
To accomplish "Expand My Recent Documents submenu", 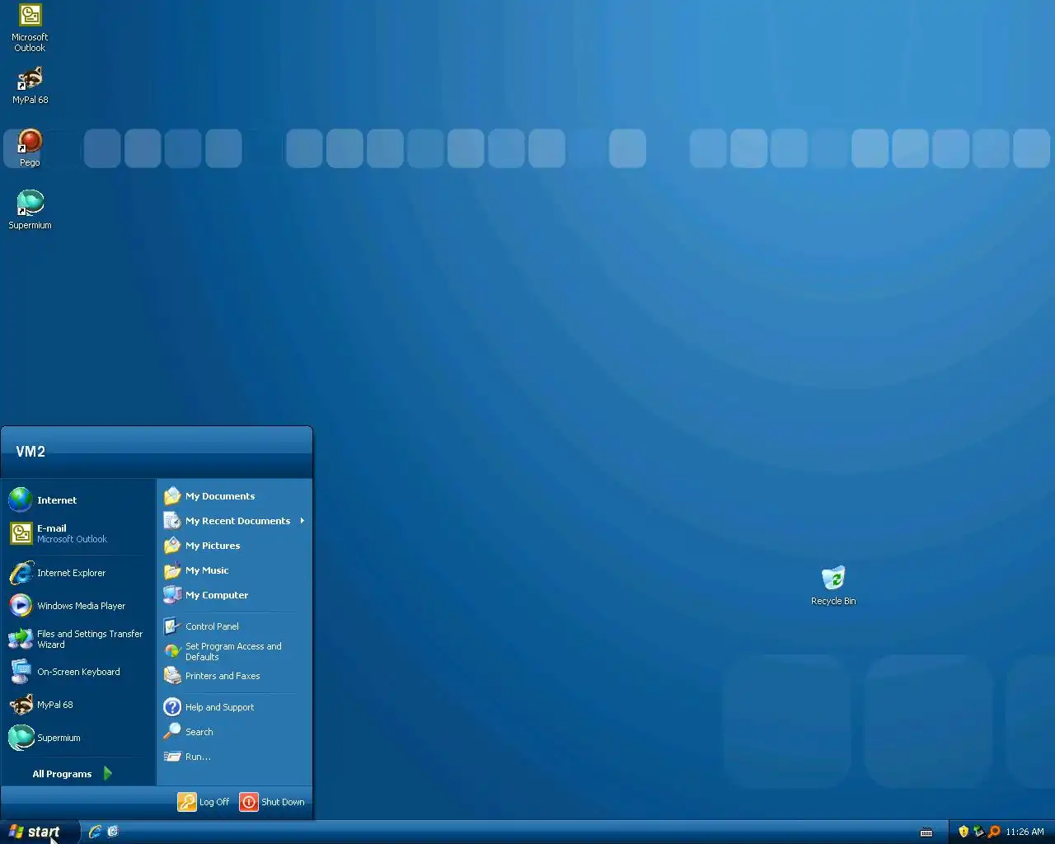I will (x=234, y=521).
